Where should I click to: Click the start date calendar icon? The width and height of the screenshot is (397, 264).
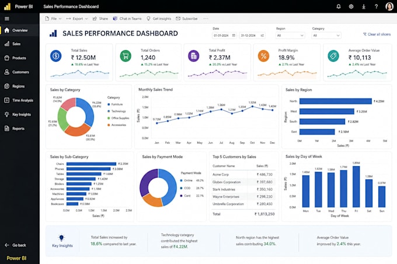[234, 36]
